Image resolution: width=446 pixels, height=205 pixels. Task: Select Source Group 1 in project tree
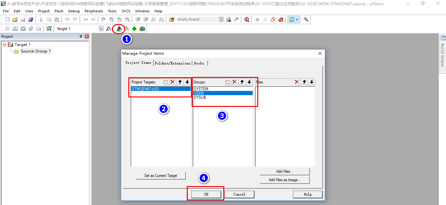36,51
